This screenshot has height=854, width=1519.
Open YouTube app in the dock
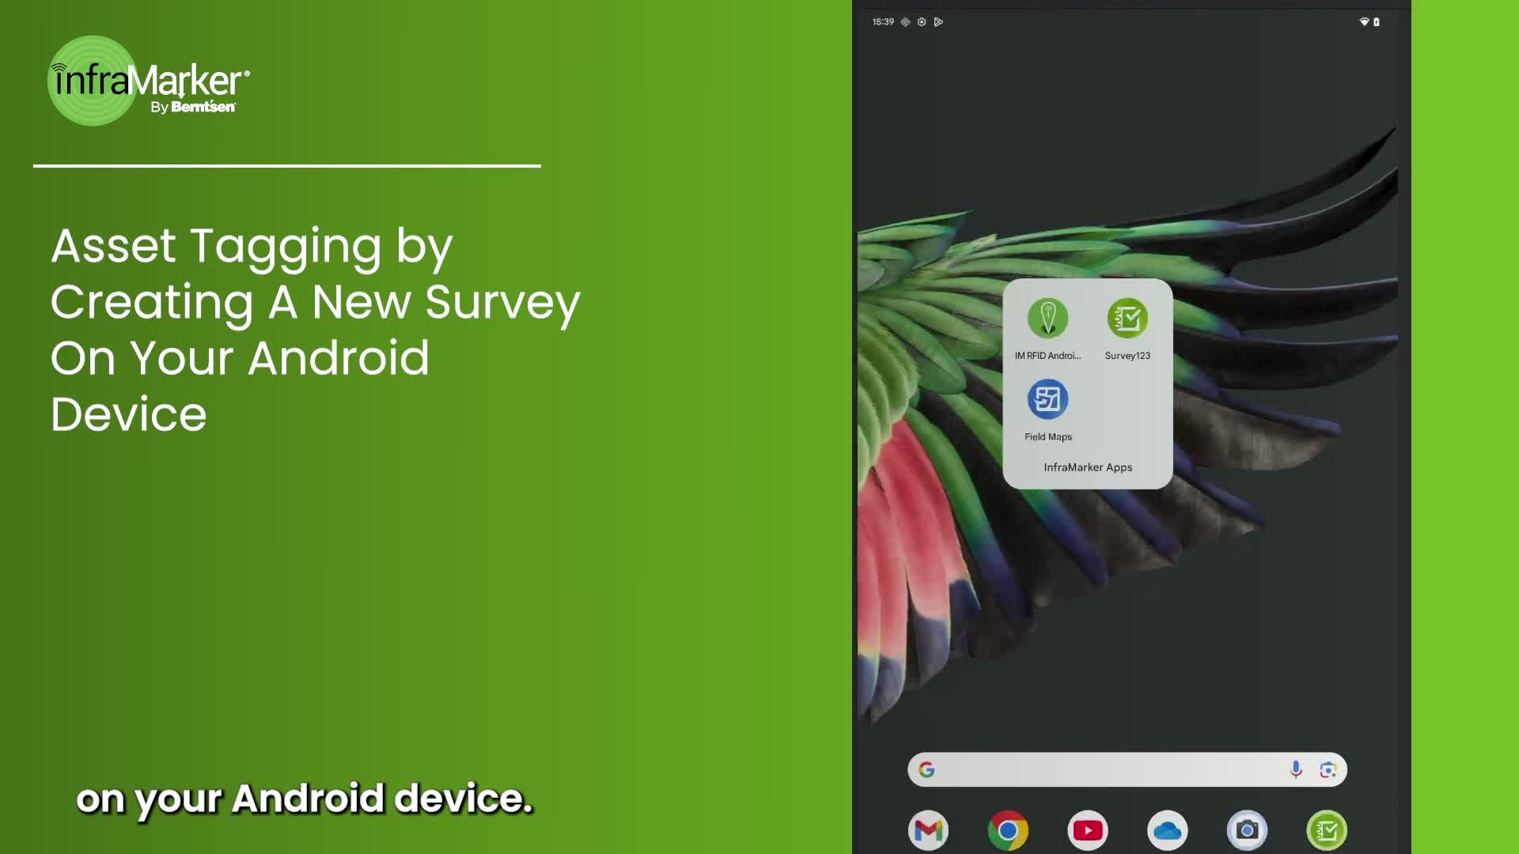(x=1088, y=830)
